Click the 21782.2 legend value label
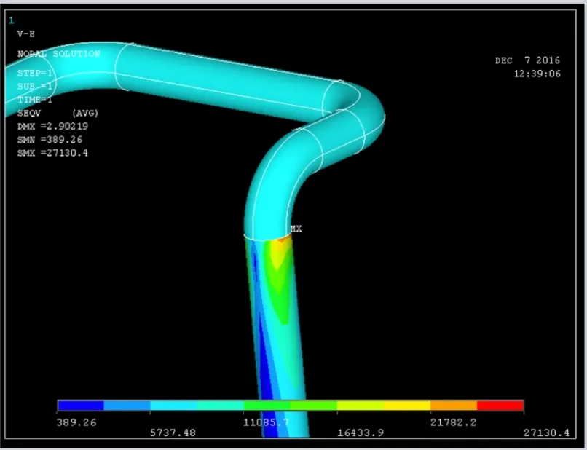 pyautogui.click(x=453, y=422)
